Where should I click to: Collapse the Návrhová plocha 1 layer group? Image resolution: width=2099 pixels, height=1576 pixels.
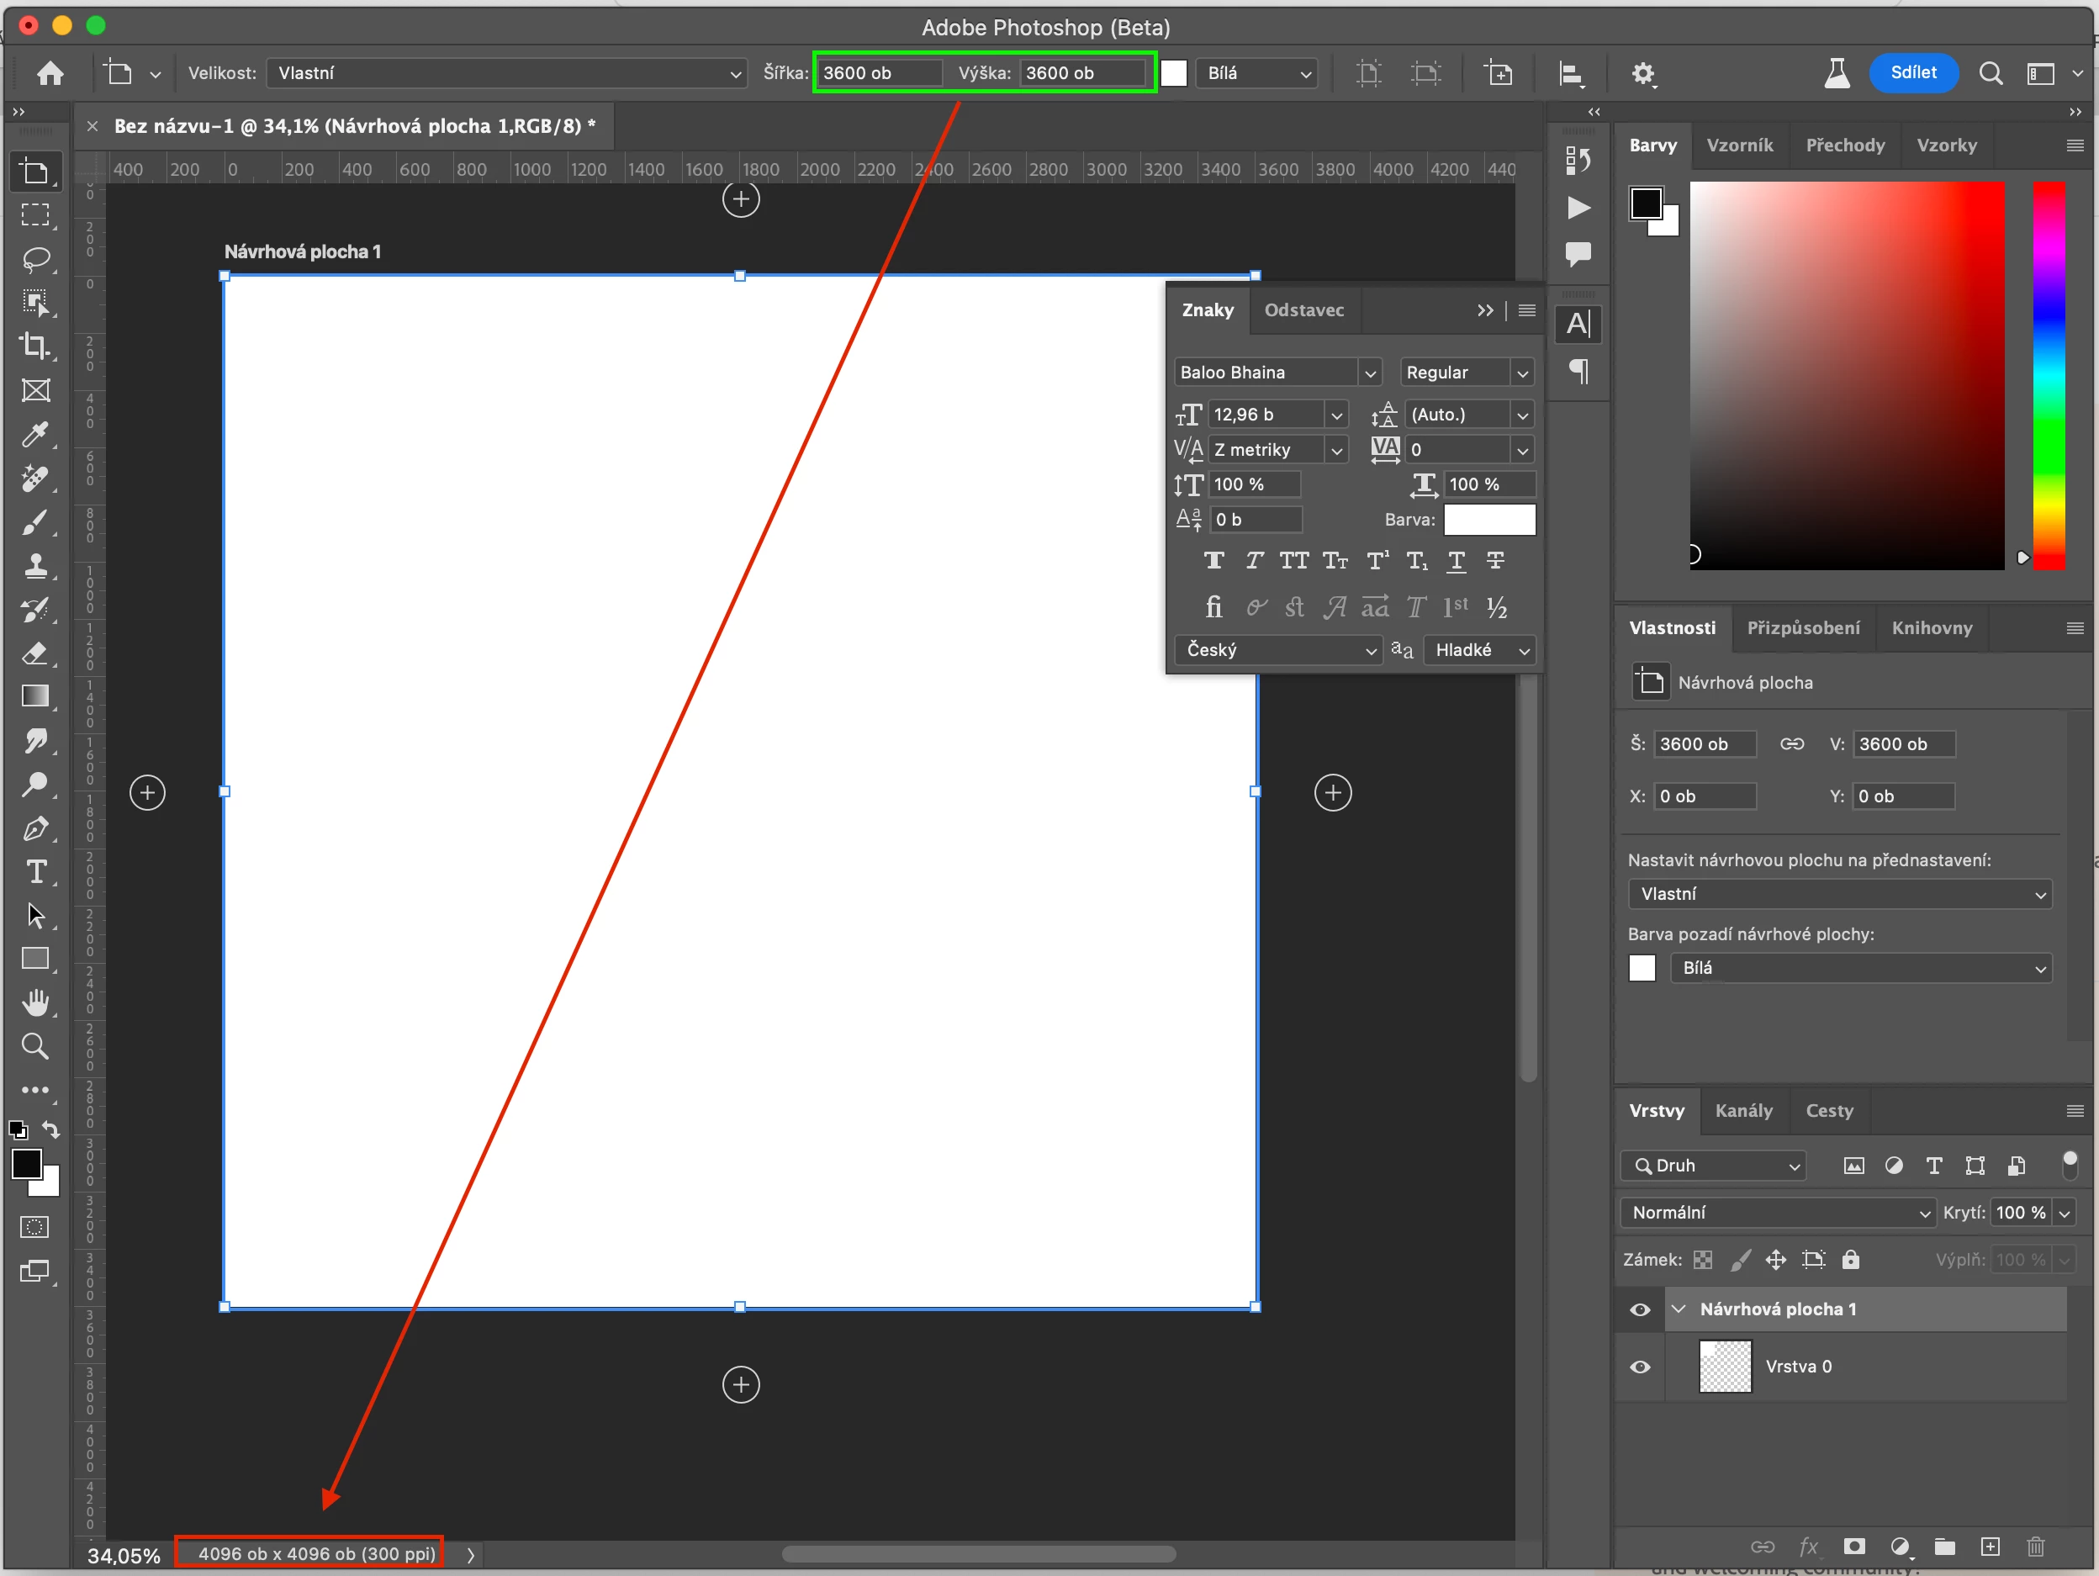1678,1309
